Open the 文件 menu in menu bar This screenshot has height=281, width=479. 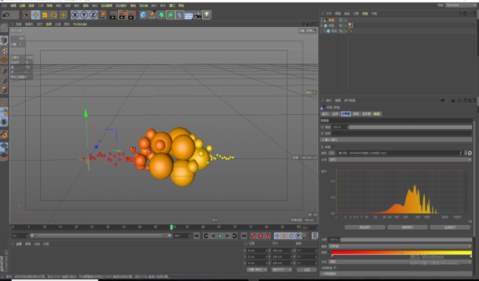point(4,6)
